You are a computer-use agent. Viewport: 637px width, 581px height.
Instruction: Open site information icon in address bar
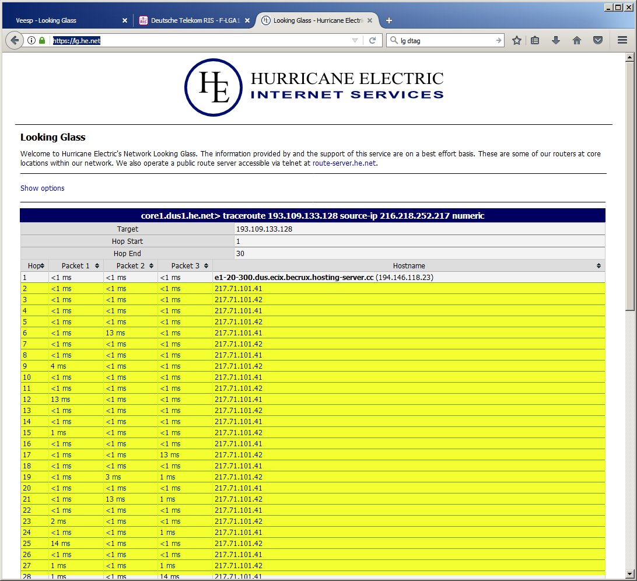[x=32, y=40]
